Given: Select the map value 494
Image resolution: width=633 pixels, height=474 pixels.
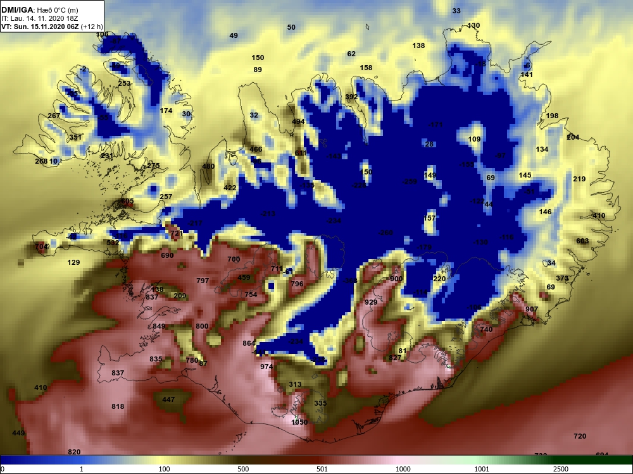Looking at the screenshot, I should 298,121.
